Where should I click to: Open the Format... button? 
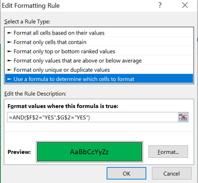point(168,151)
